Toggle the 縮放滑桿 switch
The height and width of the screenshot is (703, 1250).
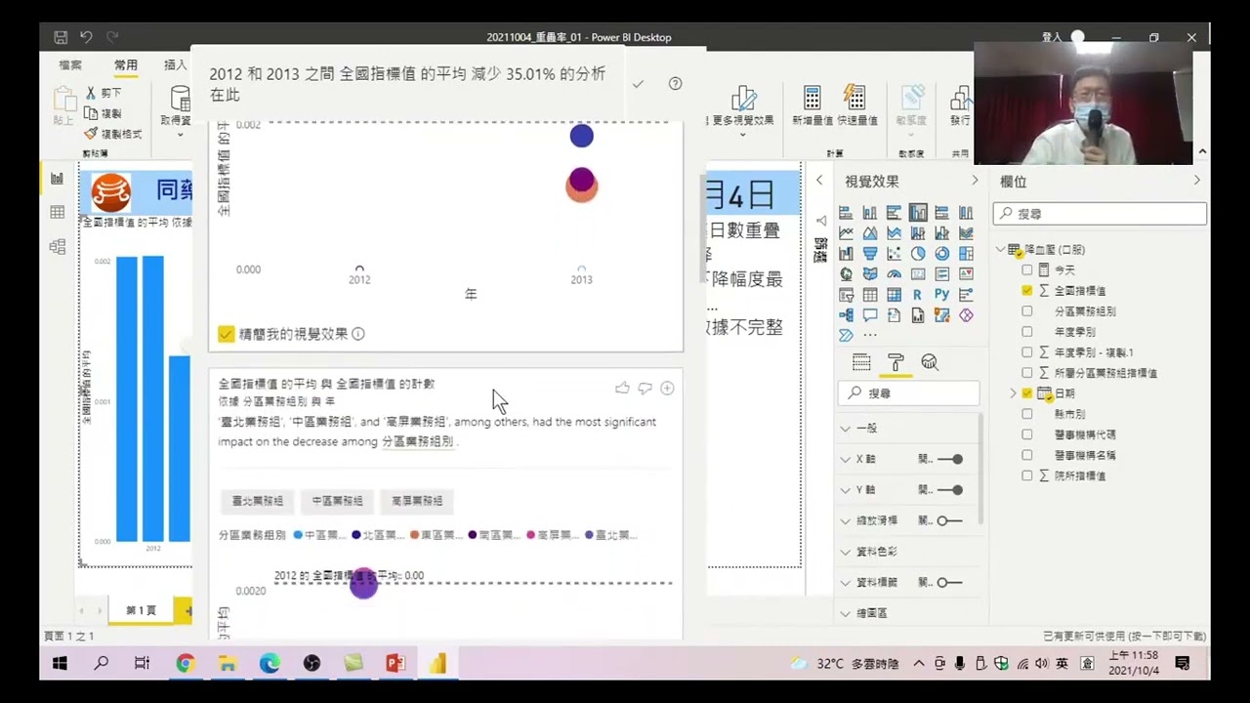tap(950, 520)
